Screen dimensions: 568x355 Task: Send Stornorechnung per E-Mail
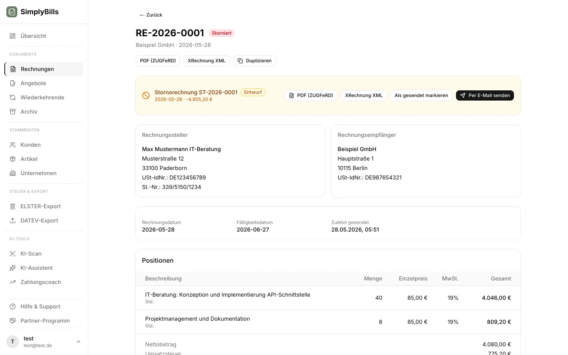[x=485, y=95]
